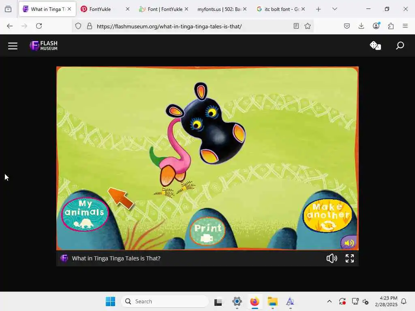
Task: Open the notifications bell icon
Action: [404, 301]
